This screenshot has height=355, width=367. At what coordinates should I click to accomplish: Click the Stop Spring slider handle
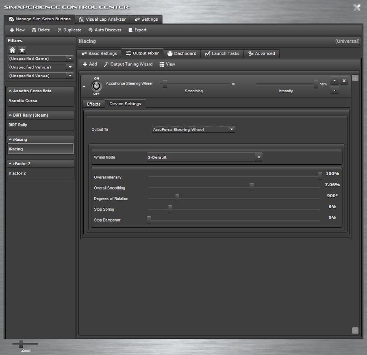[x=170, y=209]
